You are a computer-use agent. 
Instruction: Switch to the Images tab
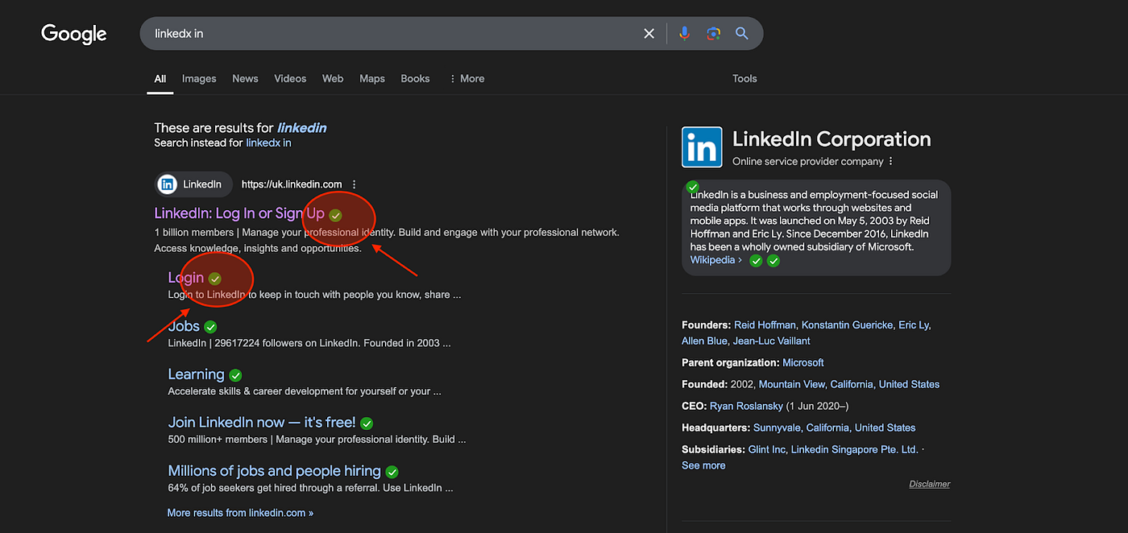199,79
